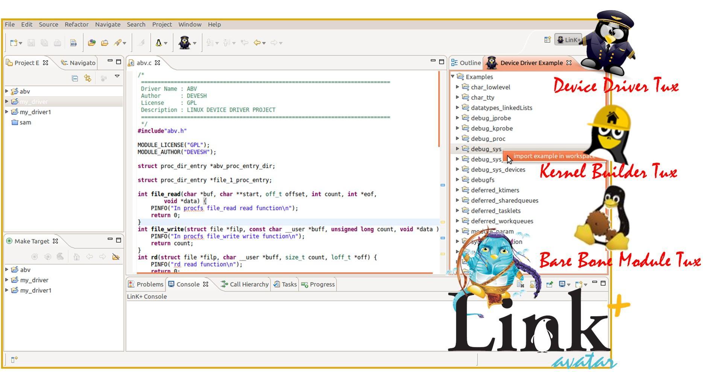Screen dimensions: 703x372
Task: Click the Save icon in the toolbar
Action: (31, 43)
